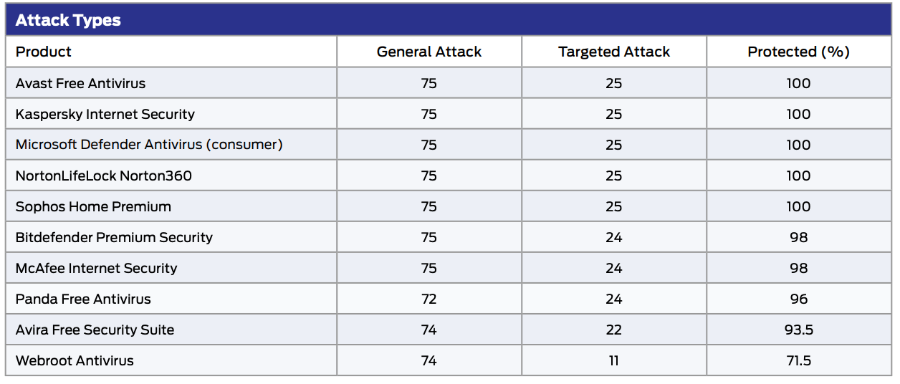Select the Panda Free Antivirus row
Image resolution: width=900 pixels, height=384 pixels.
[x=83, y=299]
